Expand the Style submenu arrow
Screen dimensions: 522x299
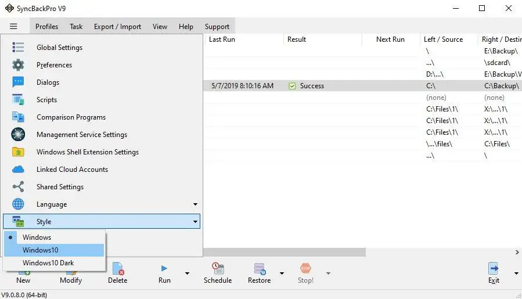(195, 221)
